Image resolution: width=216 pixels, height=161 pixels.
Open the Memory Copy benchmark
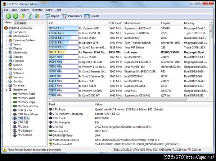[24, 102]
